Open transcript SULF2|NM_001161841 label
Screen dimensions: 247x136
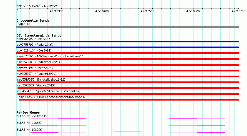[x=32, y=116]
